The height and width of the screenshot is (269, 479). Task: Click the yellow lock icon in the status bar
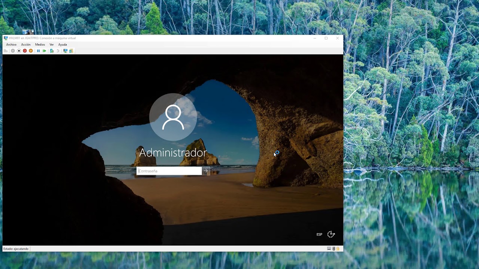coord(338,248)
